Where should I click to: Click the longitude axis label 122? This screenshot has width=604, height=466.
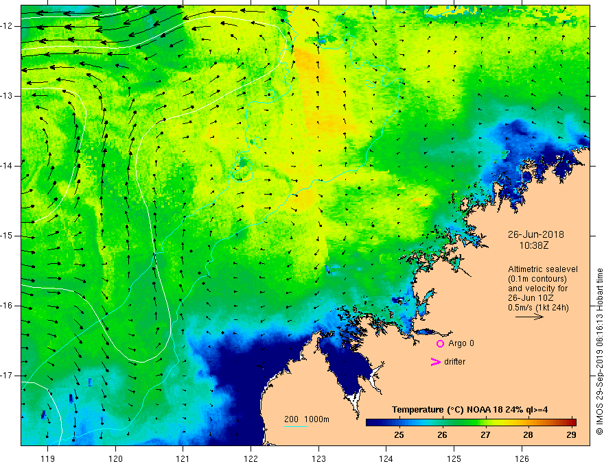251,458
